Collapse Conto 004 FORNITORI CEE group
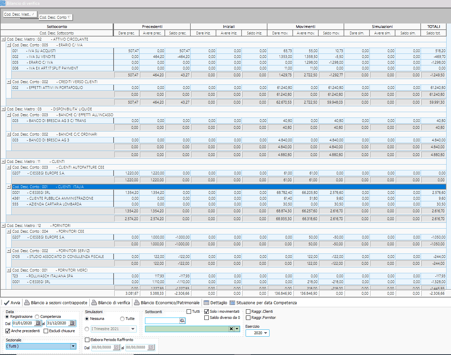Viewport: 451px width, 355px height. click(9, 231)
